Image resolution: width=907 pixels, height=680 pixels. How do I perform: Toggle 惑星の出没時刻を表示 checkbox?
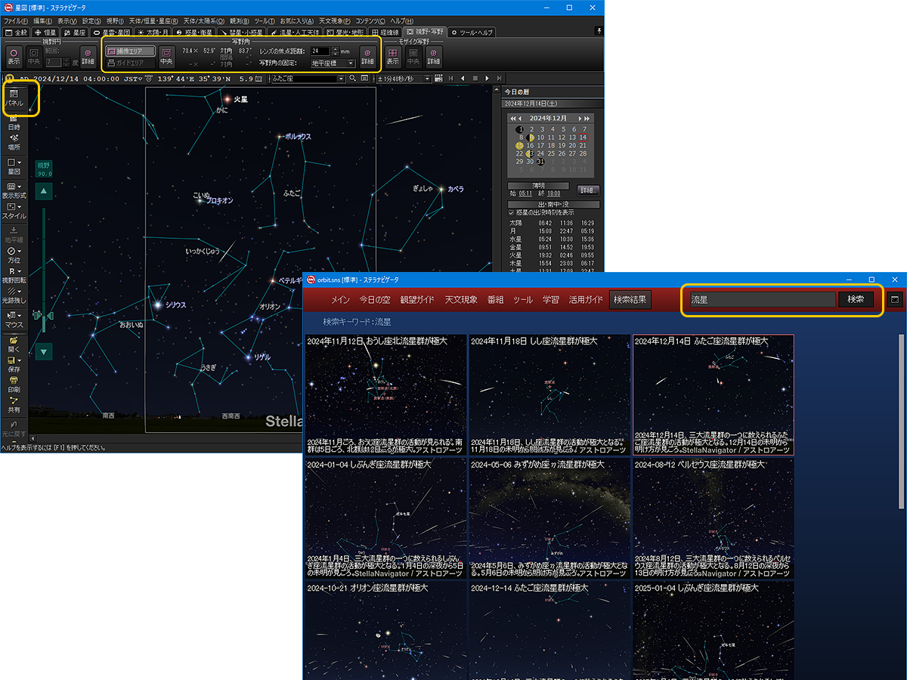click(512, 212)
